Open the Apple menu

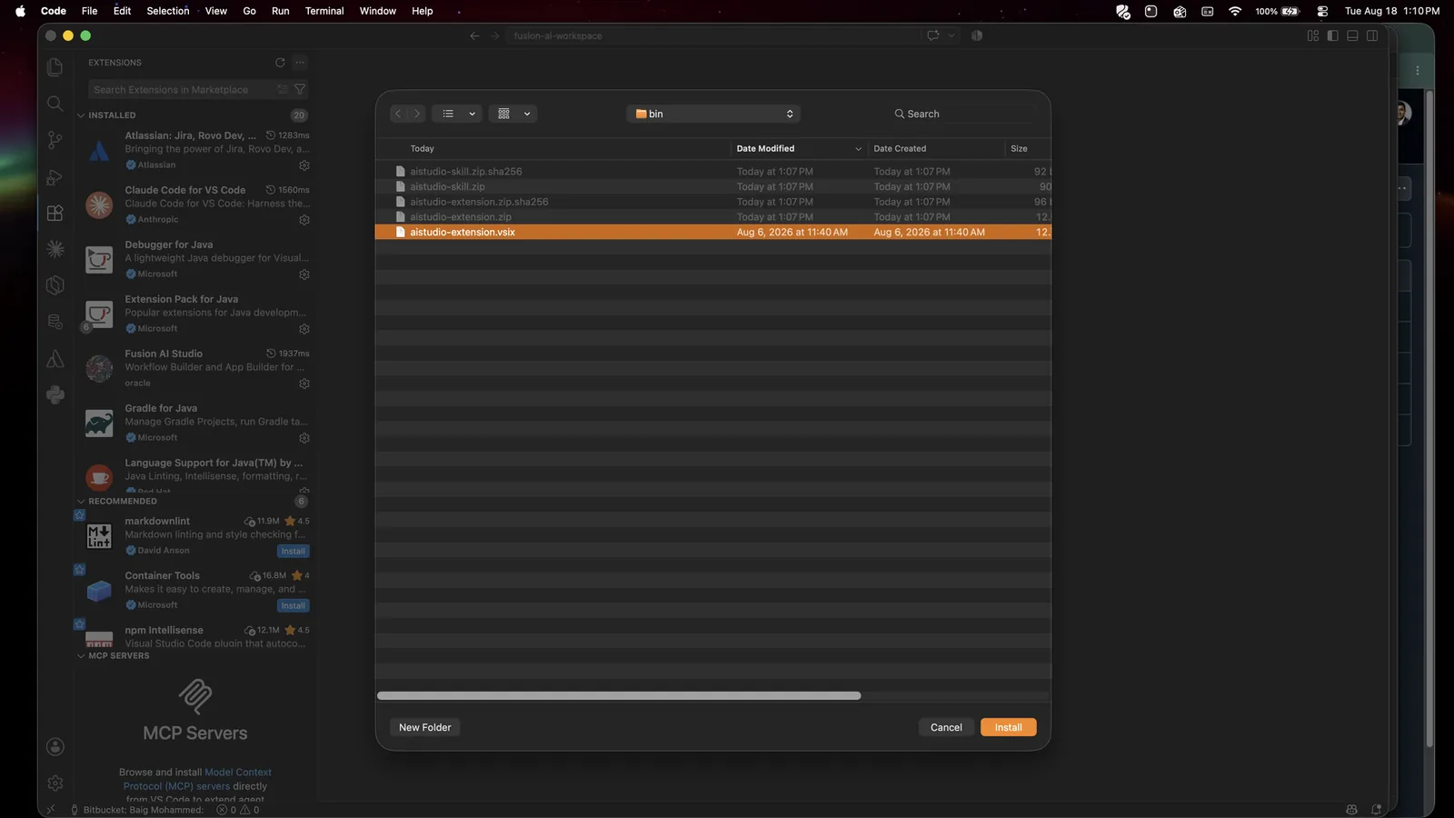pos(20,11)
